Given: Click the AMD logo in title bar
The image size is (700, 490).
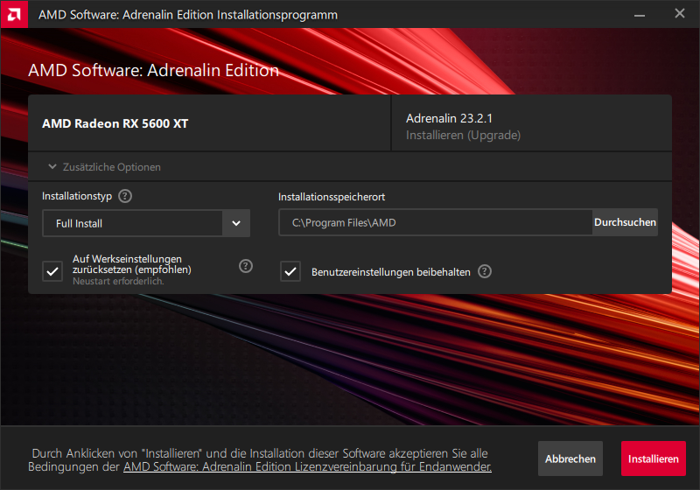Looking at the screenshot, I should (x=14, y=14).
